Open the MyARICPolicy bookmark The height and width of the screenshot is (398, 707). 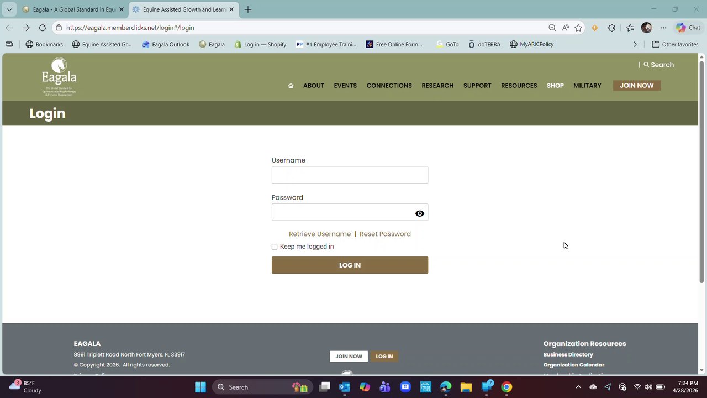532,44
